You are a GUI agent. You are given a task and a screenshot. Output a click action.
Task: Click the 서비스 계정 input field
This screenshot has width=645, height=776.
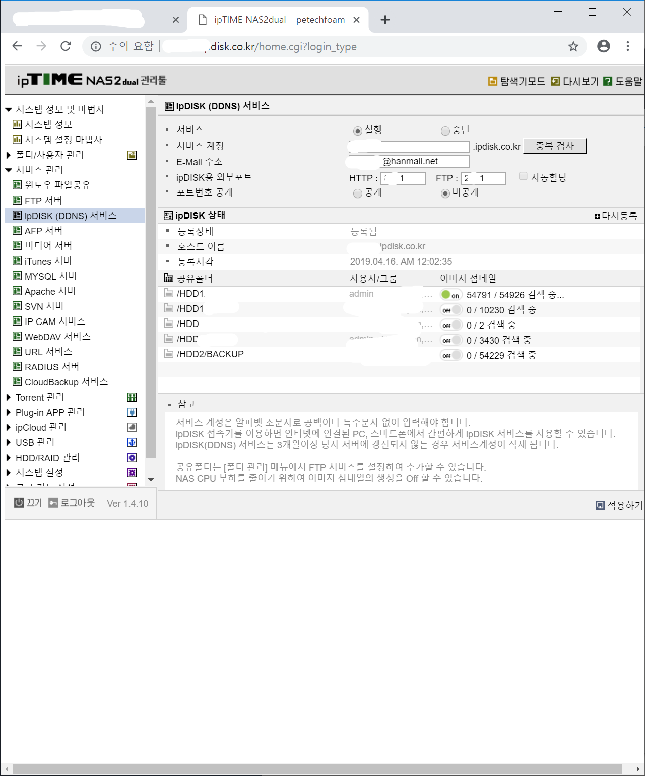coord(409,147)
